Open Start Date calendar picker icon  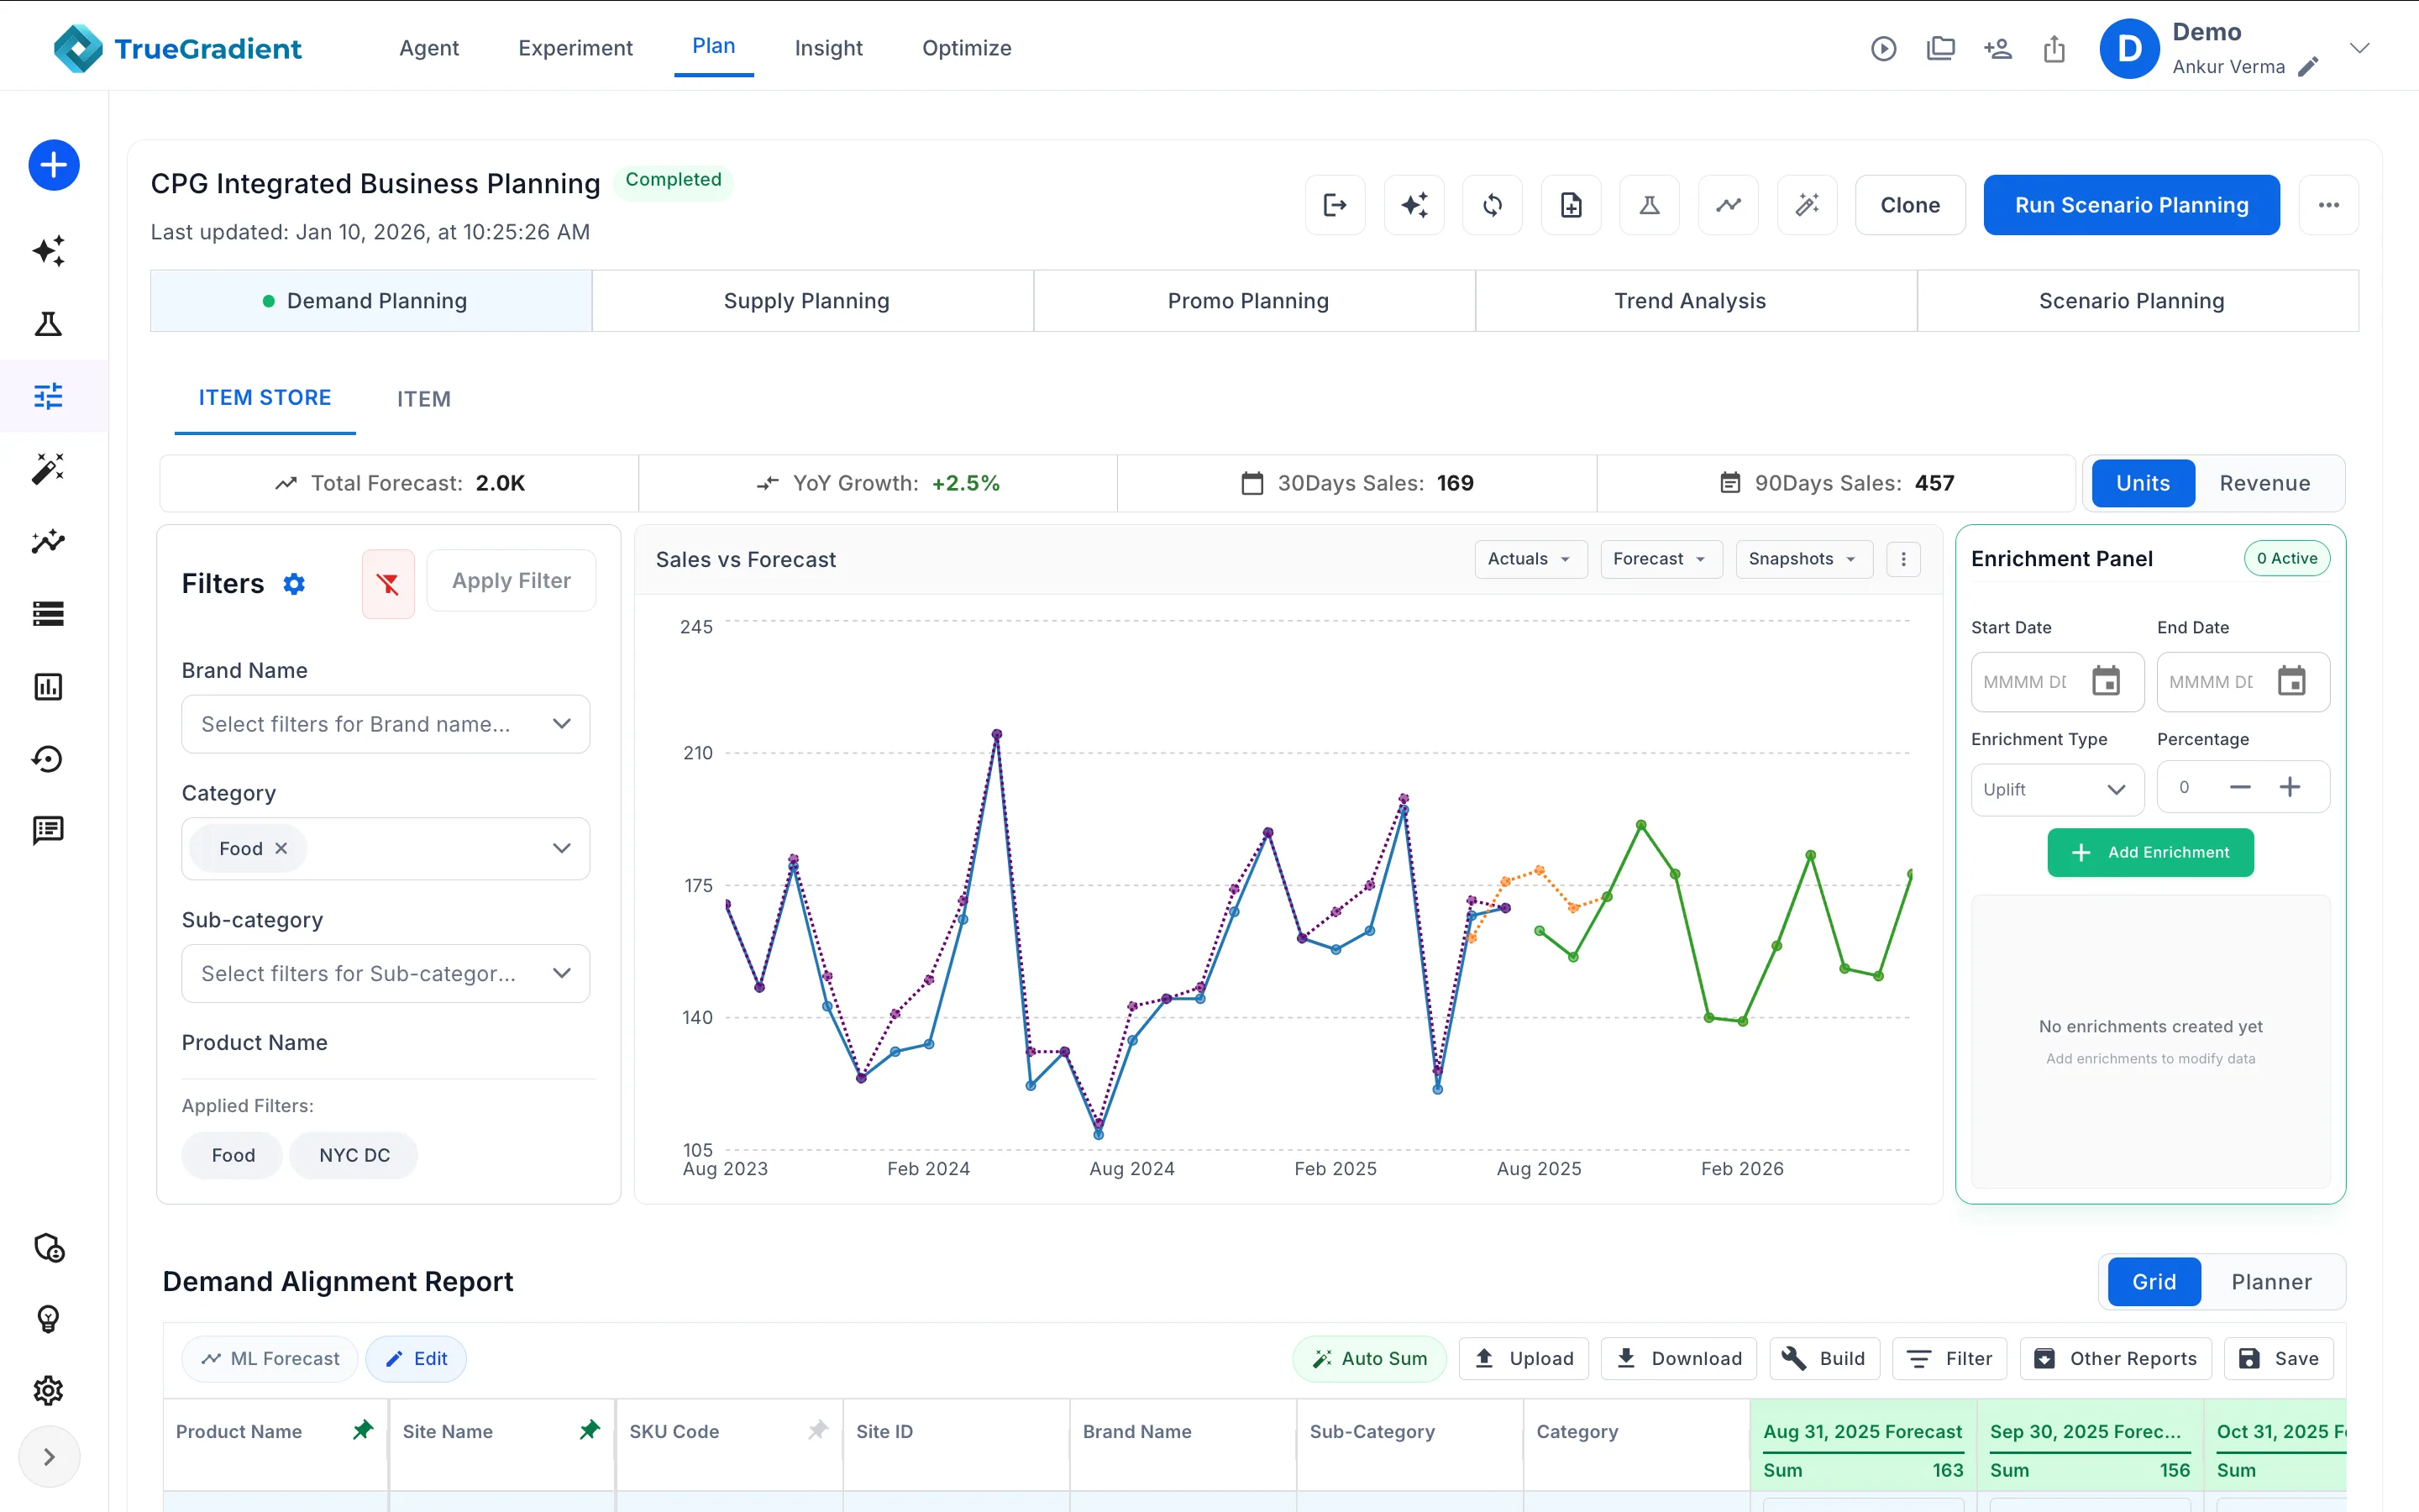[x=2107, y=681]
